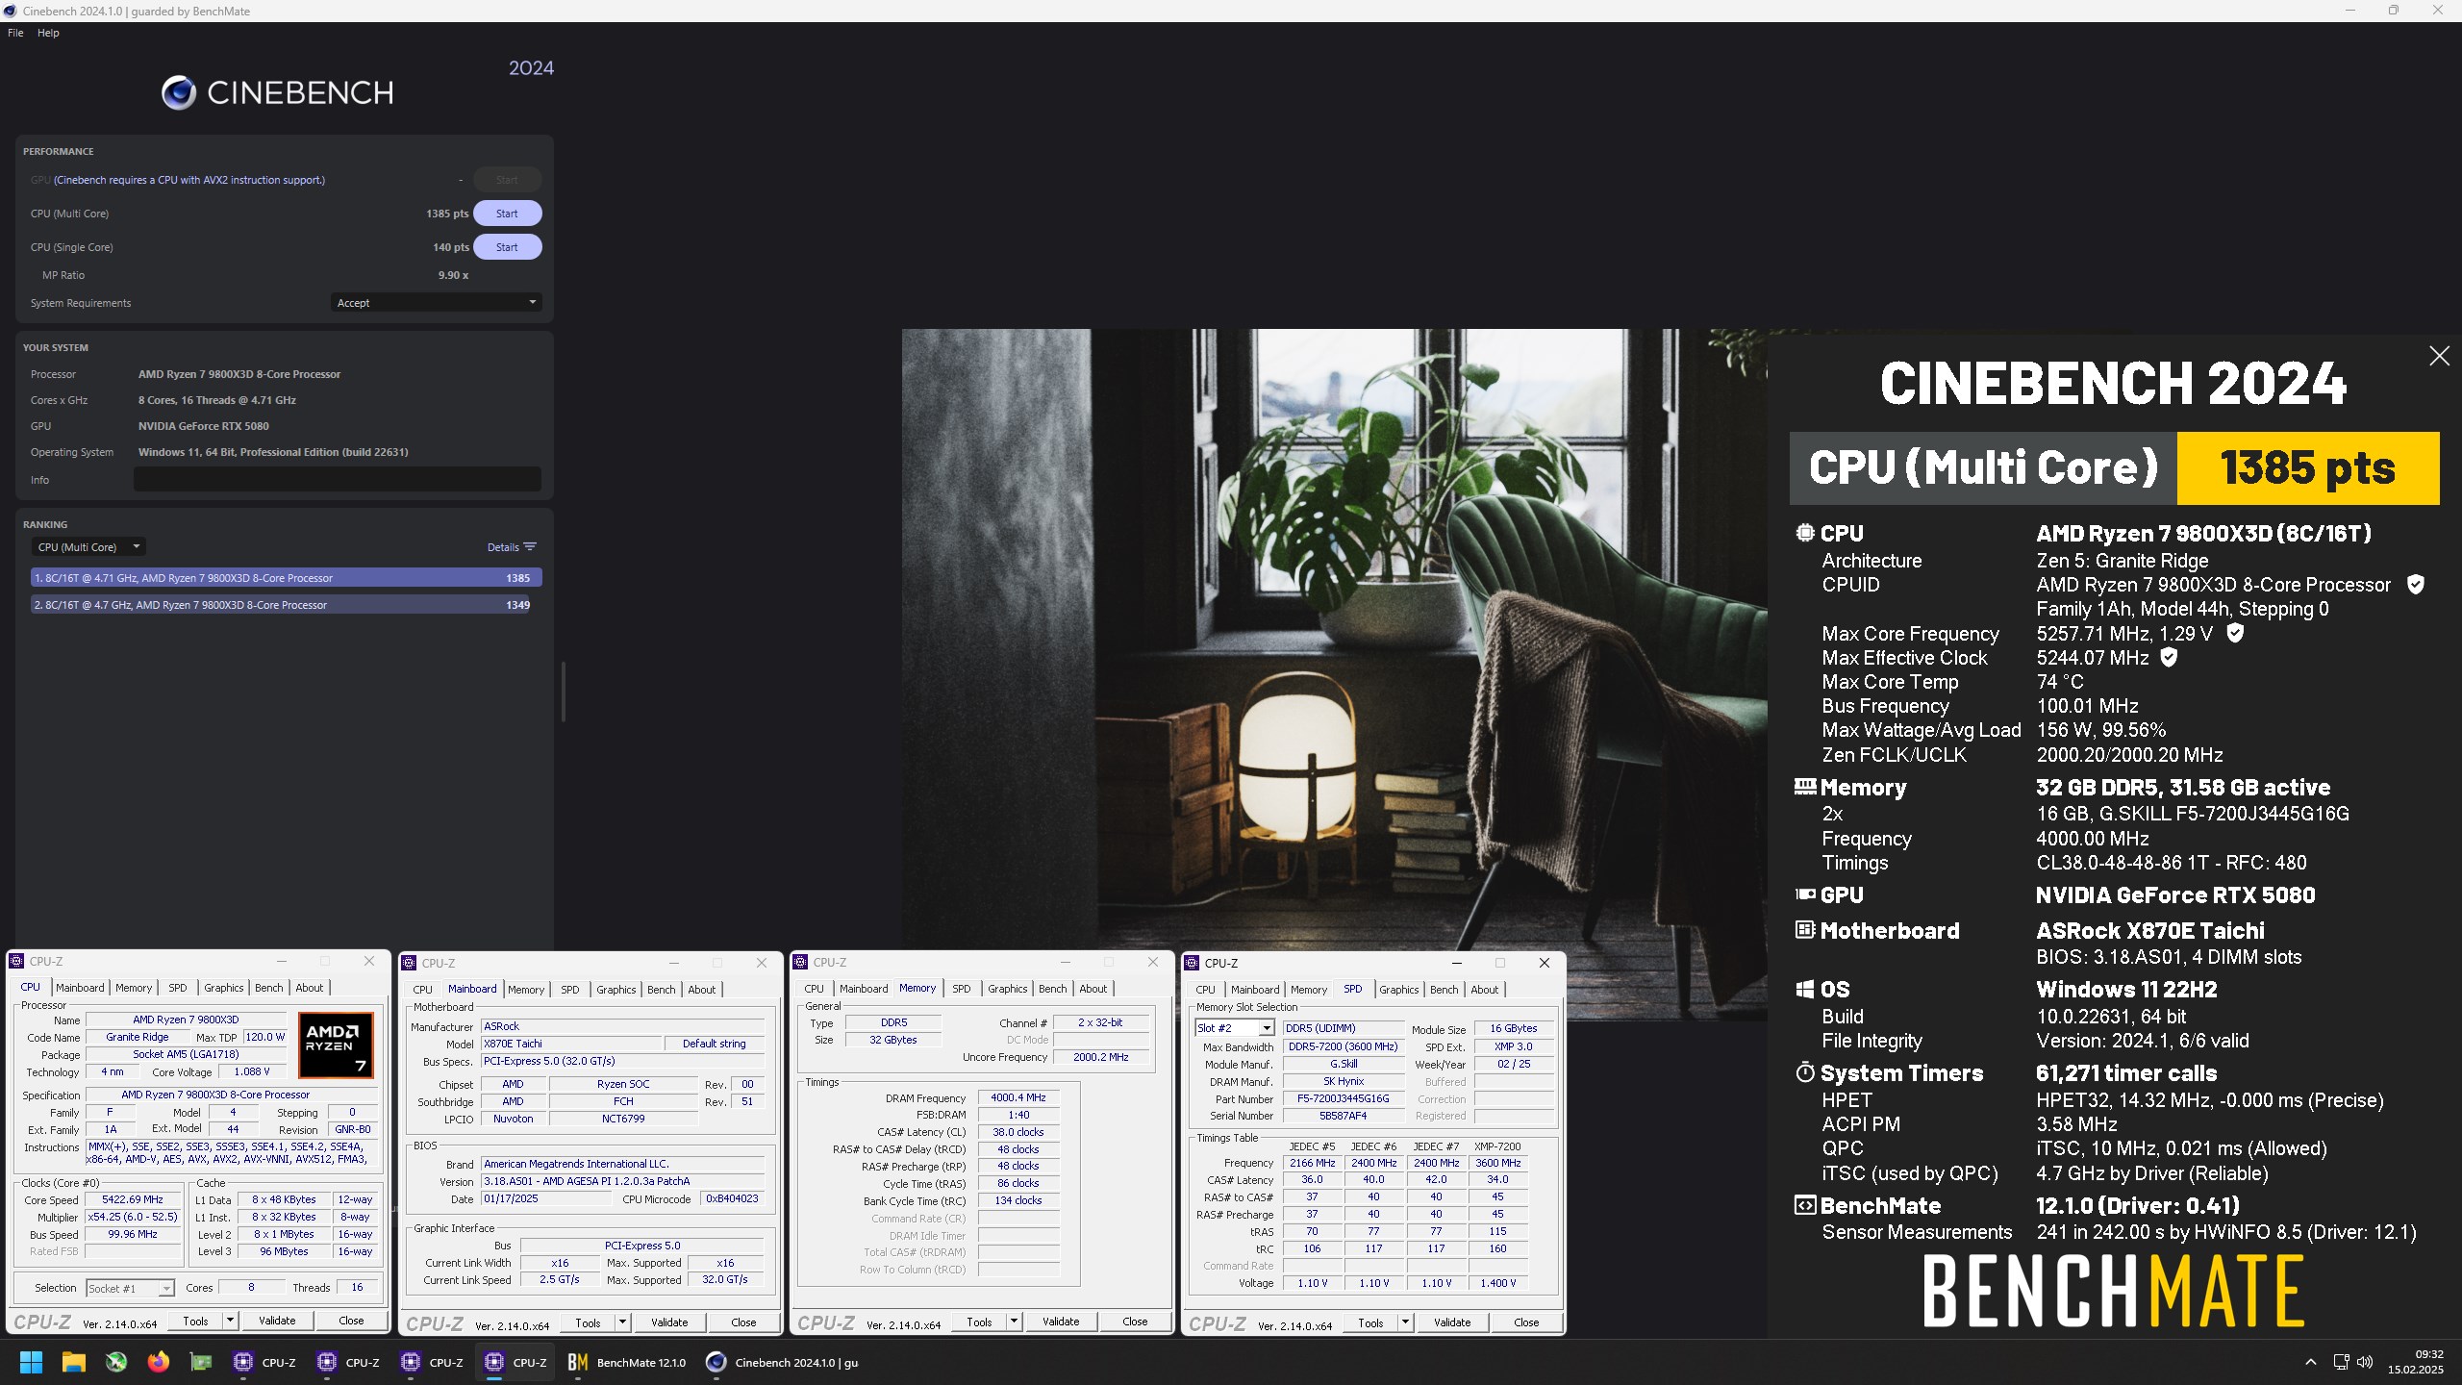This screenshot has height=1385, width=2462.
Task: Click the Details filter icon in Ranking
Action: 530,546
